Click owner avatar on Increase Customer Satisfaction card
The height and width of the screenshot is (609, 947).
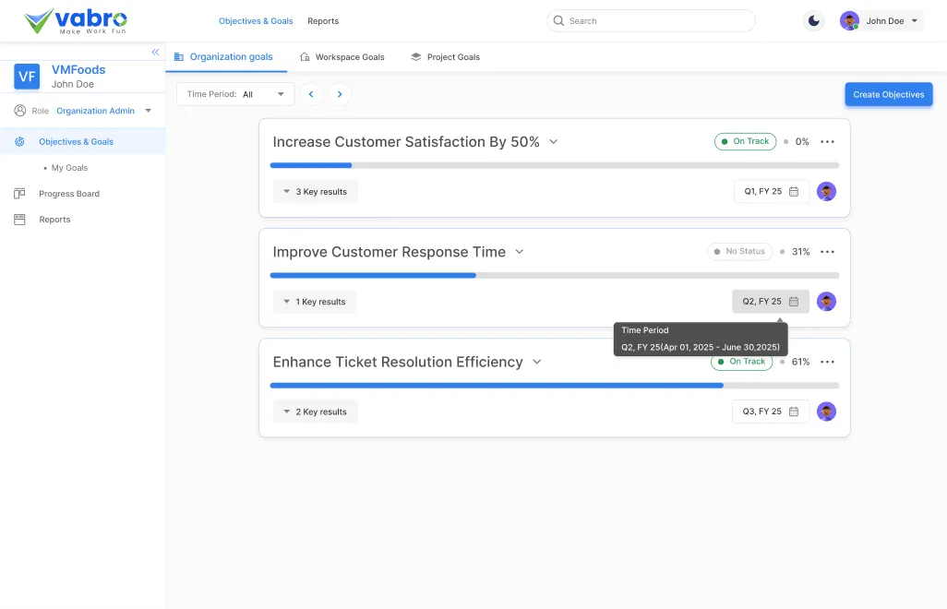(x=826, y=192)
